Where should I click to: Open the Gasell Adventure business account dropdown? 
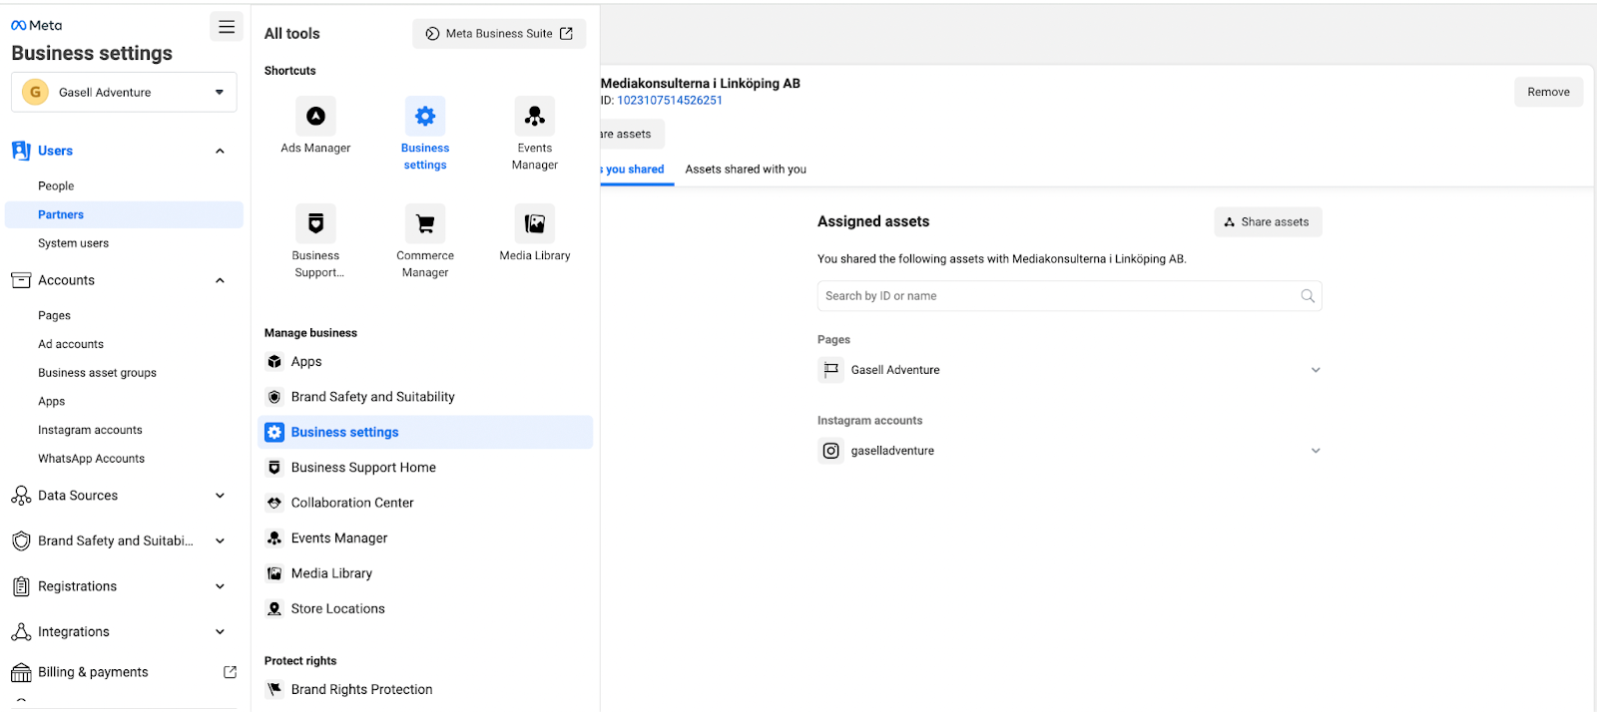tap(124, 92)
